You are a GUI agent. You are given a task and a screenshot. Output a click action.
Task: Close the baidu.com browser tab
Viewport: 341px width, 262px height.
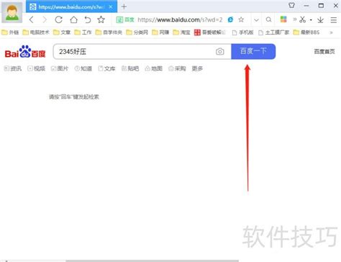click(111, 6)
